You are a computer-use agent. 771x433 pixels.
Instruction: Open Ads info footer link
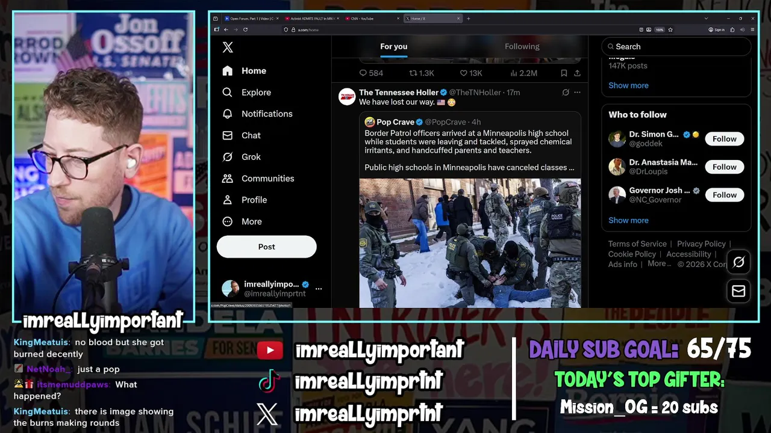click(622, 264)
